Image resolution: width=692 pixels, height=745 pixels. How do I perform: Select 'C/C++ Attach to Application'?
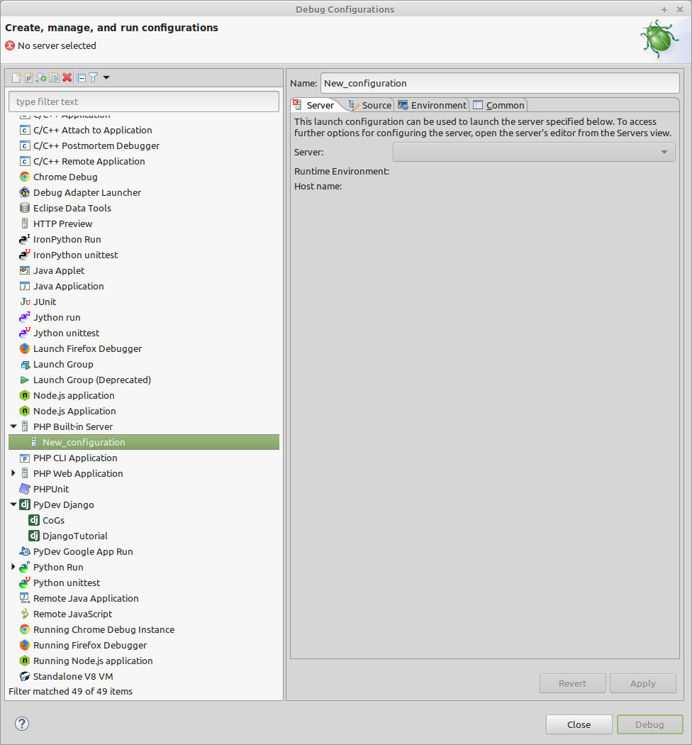pyautogui.click(x=93, y=130)
